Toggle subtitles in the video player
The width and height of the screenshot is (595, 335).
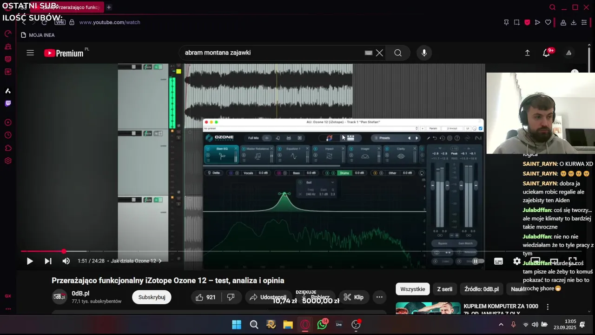click(498, 261)
